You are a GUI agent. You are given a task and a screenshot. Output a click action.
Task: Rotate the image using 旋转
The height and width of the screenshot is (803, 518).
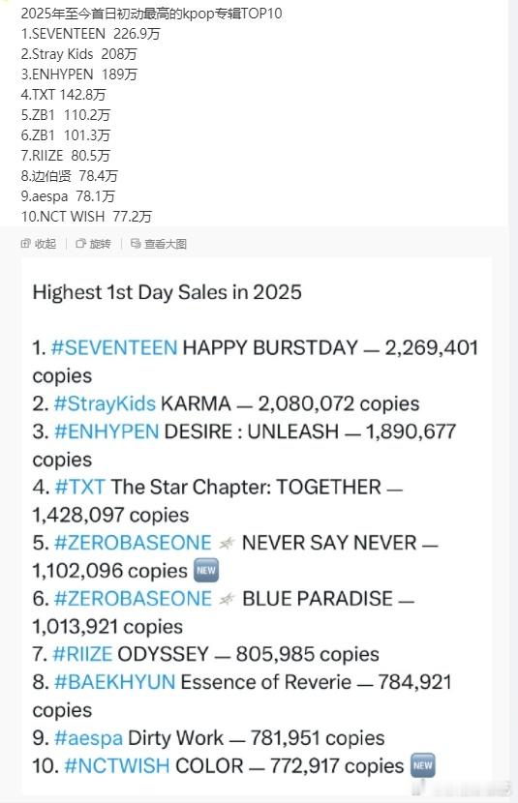point(100,244)
